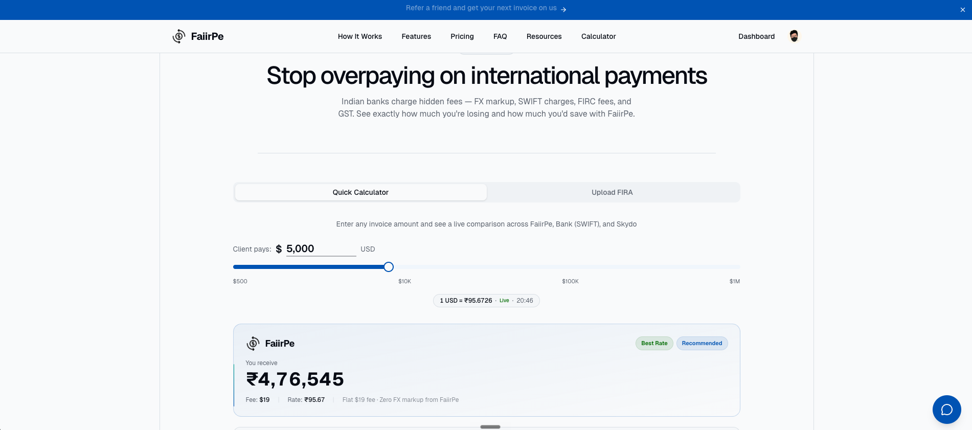Click the Fee: $19 text

pos(258,400)
